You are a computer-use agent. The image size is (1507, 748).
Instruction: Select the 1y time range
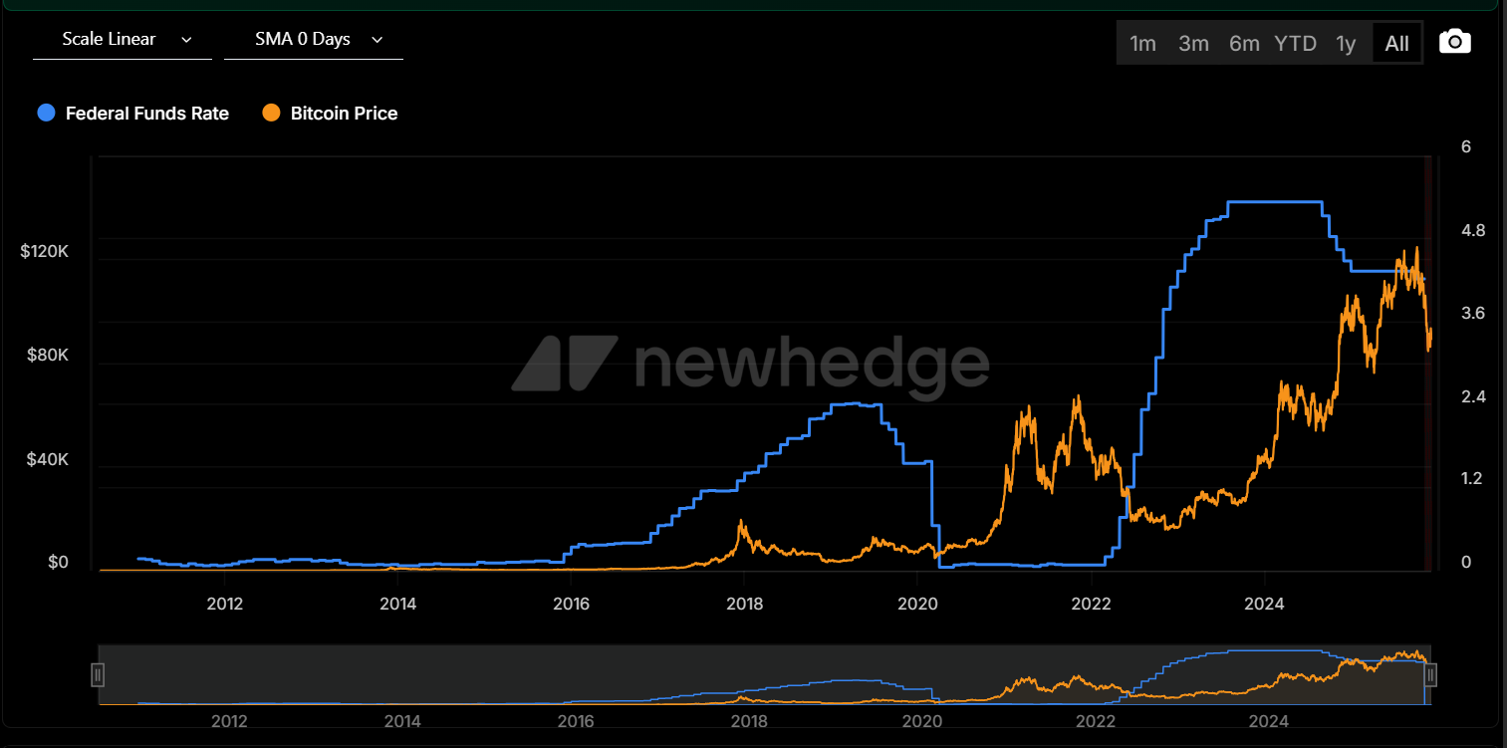click(1346, 44)
